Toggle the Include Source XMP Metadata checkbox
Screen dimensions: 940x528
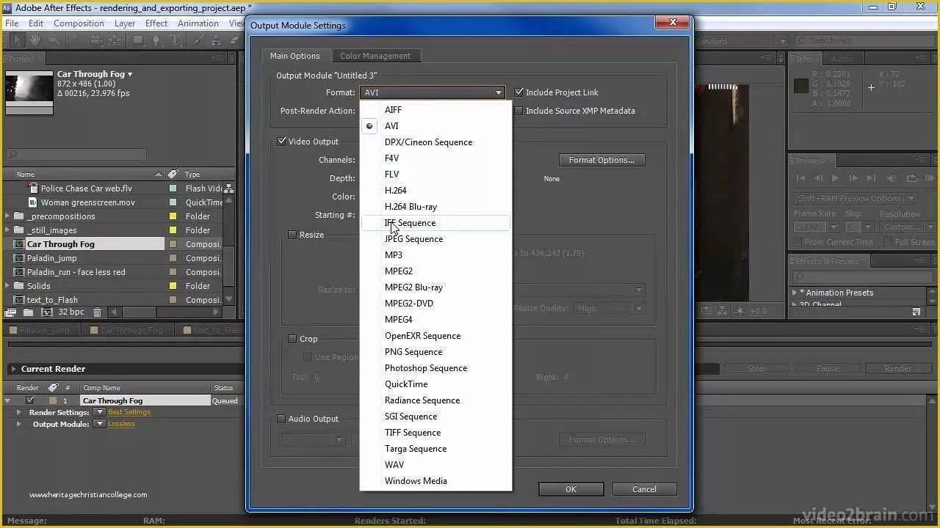(519, 111)
